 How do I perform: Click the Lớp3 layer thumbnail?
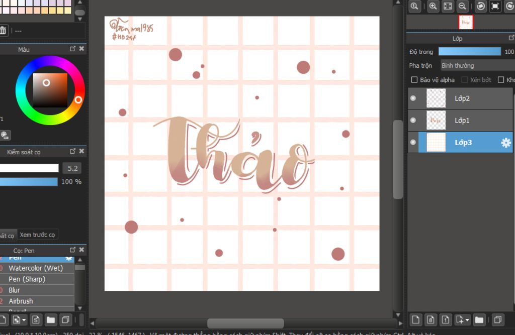tap(436, 142)
